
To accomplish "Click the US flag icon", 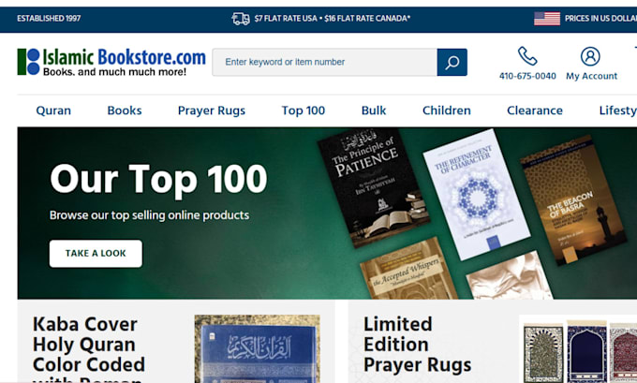I will pos(547,19).
